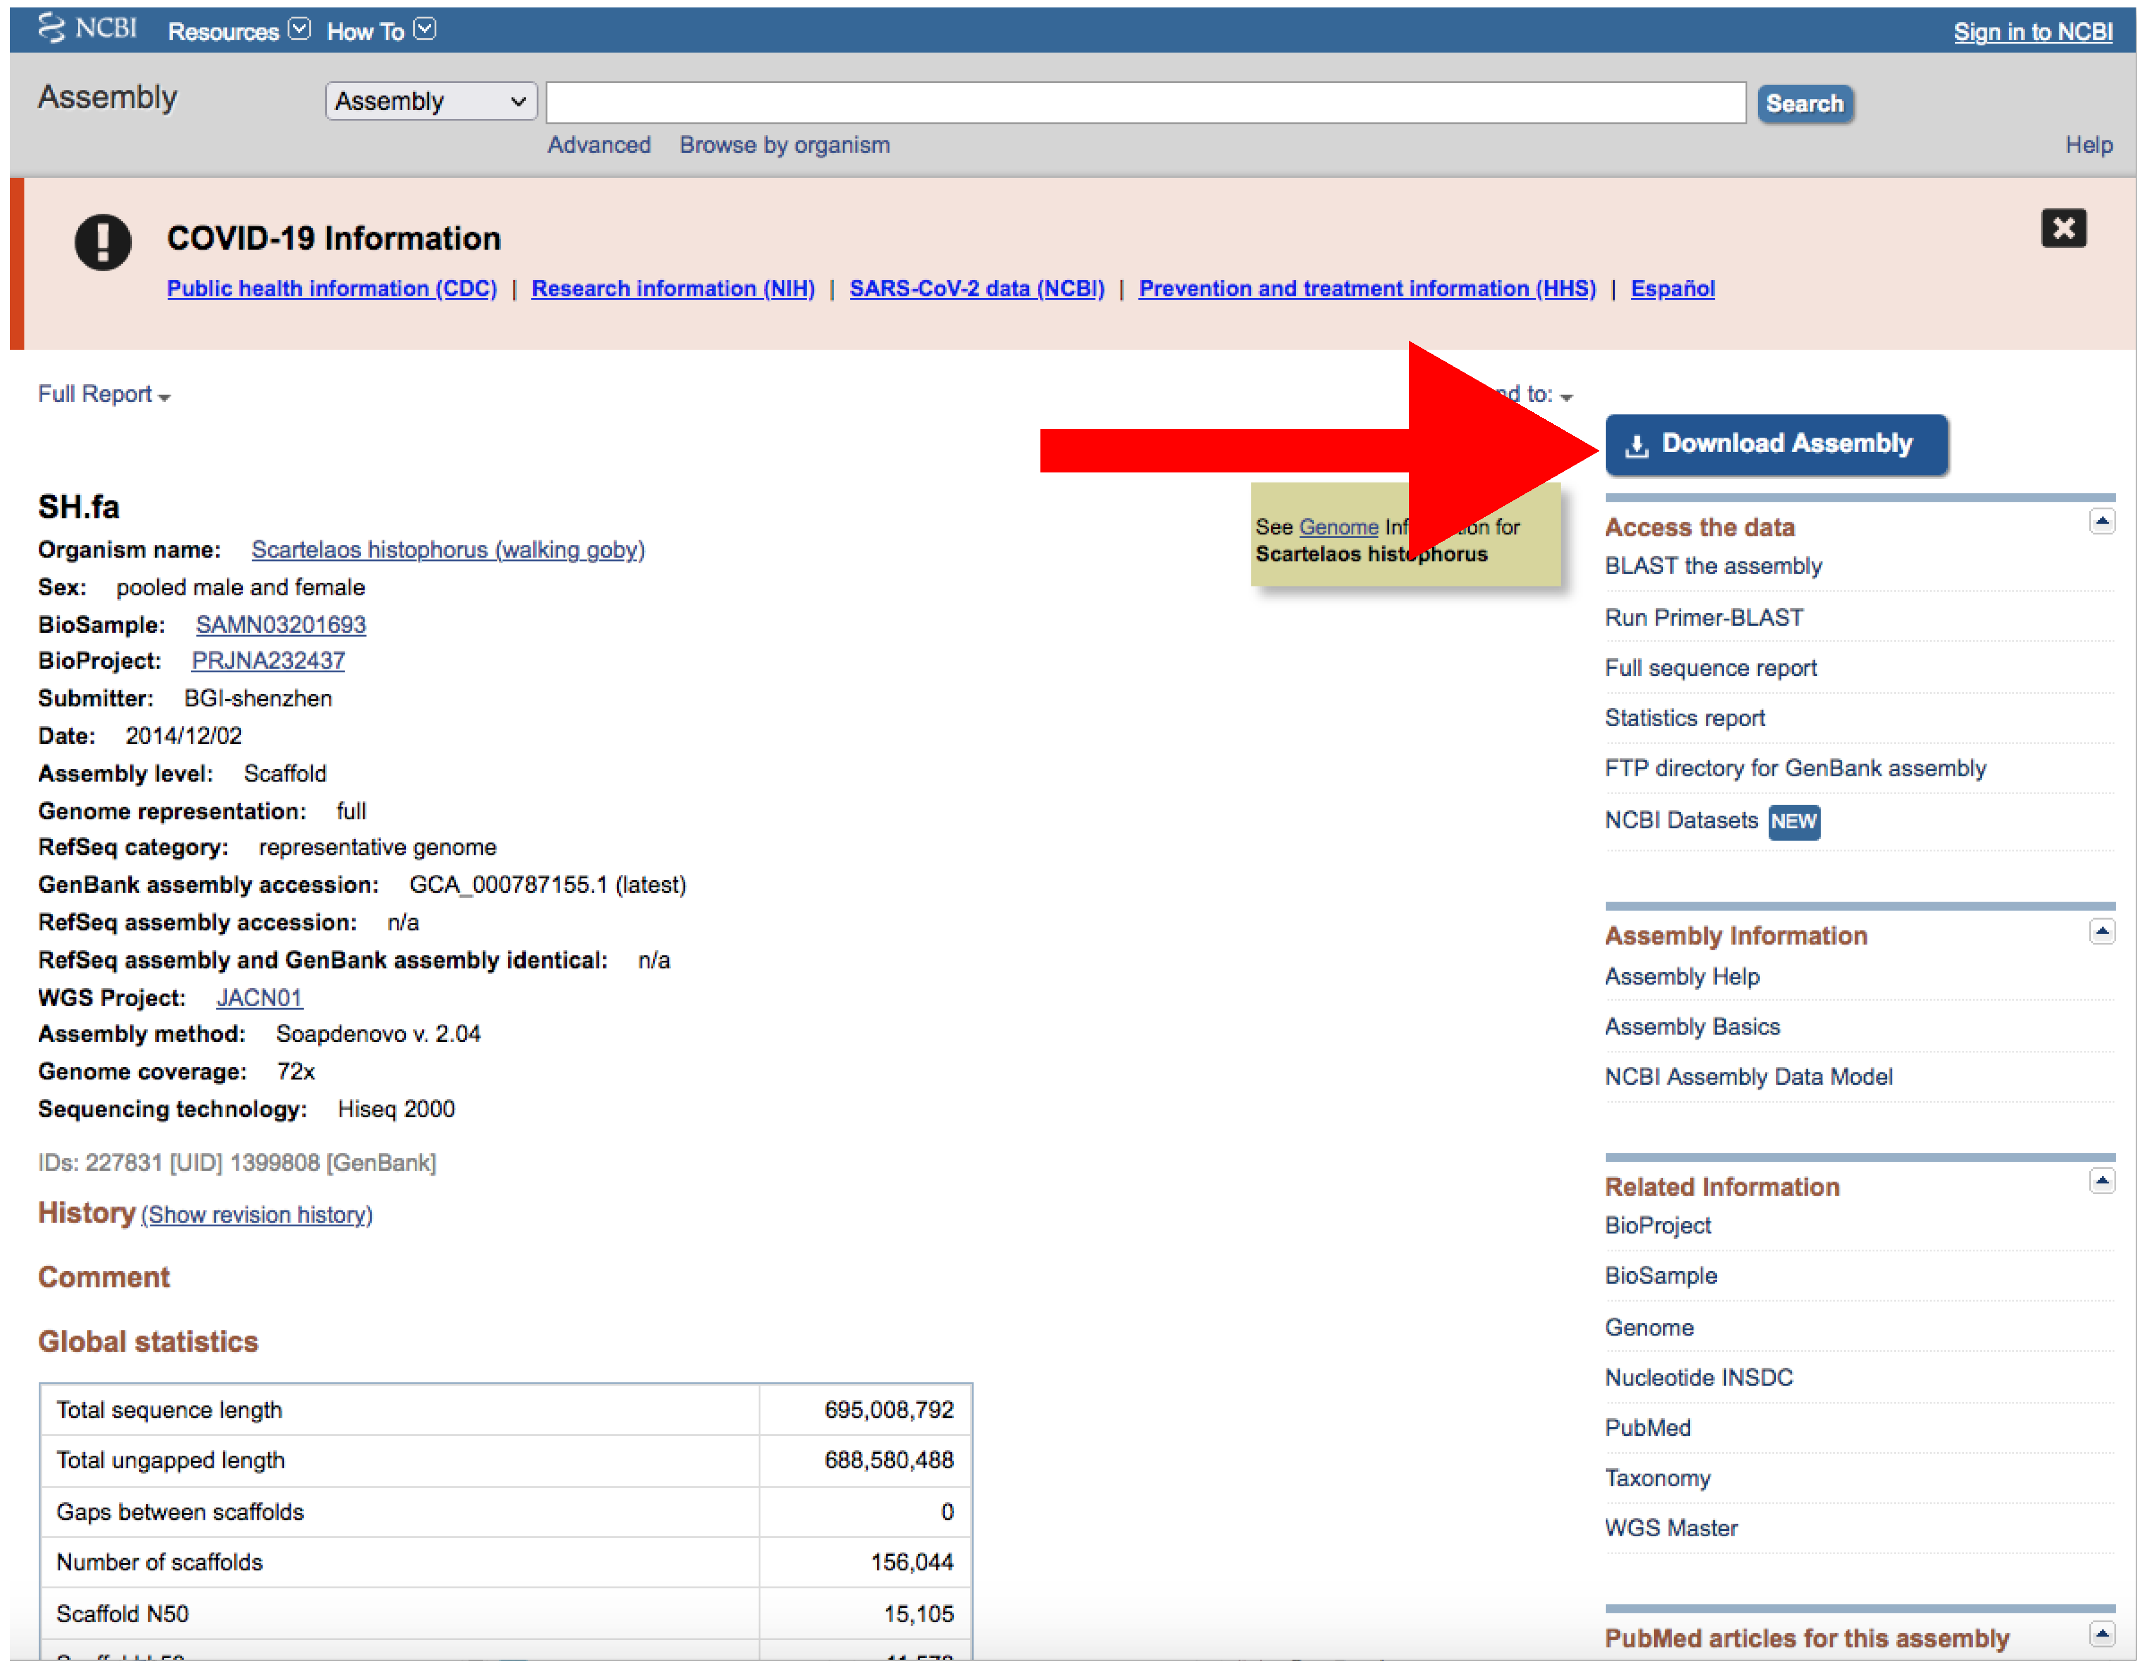Show revision history link
Viewport: 2148px width, 1674px height.
tap(257, 1214)
